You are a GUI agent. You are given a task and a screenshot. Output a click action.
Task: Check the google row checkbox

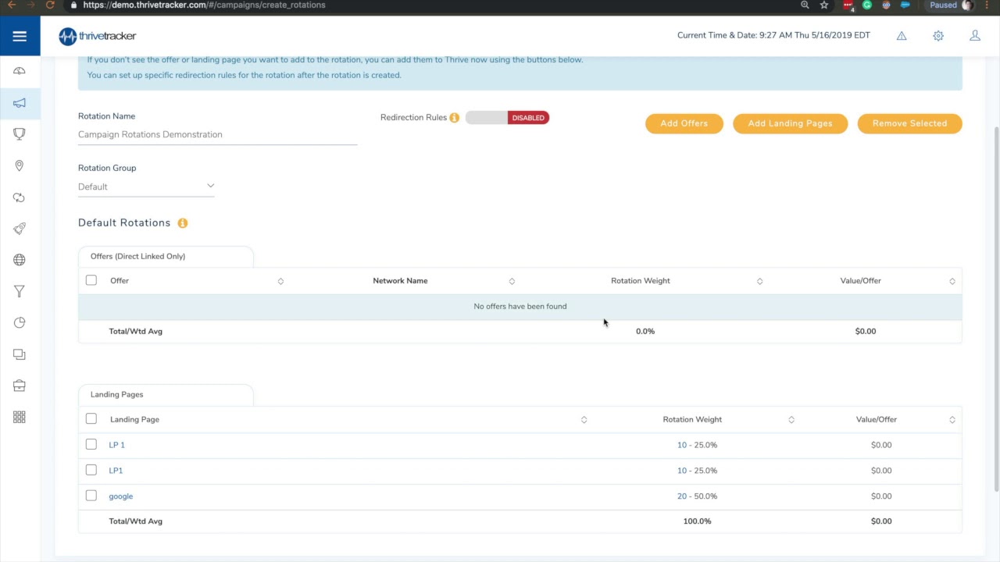pos(91,496)
